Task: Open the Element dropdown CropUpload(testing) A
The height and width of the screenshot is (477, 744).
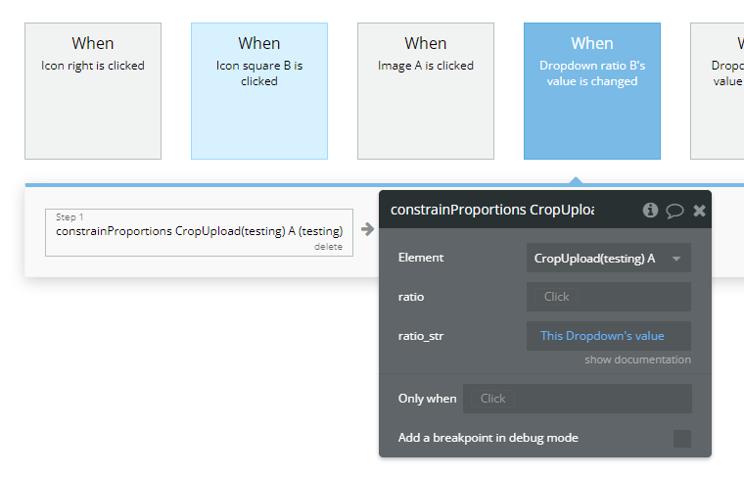Action: click(608, 258)
